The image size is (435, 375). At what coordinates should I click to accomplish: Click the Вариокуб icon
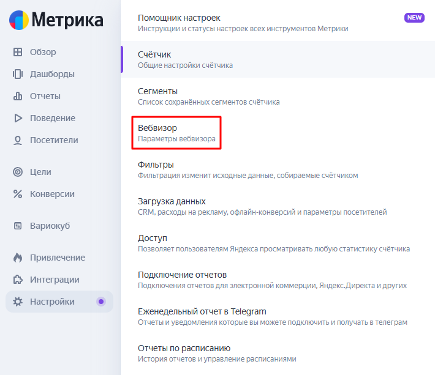click(x=18, y=226)
